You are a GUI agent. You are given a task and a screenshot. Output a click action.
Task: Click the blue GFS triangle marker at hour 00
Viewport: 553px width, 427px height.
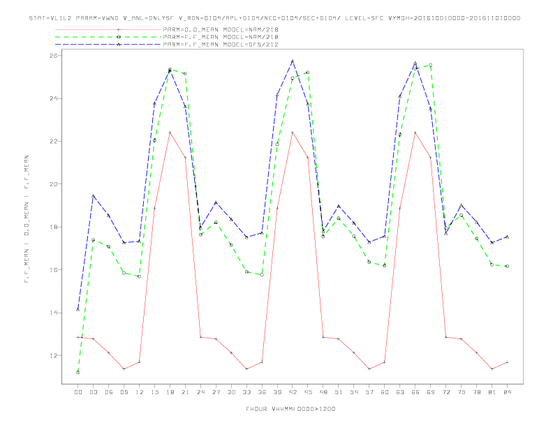pos(78,309)
